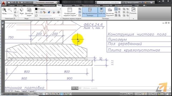The width and height of the screenshot is (172, 96).
Task: Click the Undo arrow in quick access toolbar
Action: point(25,2)
